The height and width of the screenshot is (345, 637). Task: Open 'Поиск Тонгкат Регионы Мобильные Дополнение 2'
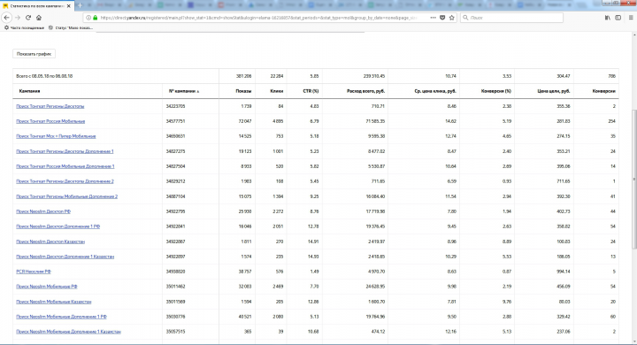[66, 196]
